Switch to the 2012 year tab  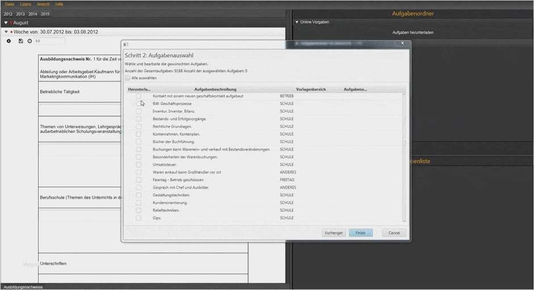[8, 14]
